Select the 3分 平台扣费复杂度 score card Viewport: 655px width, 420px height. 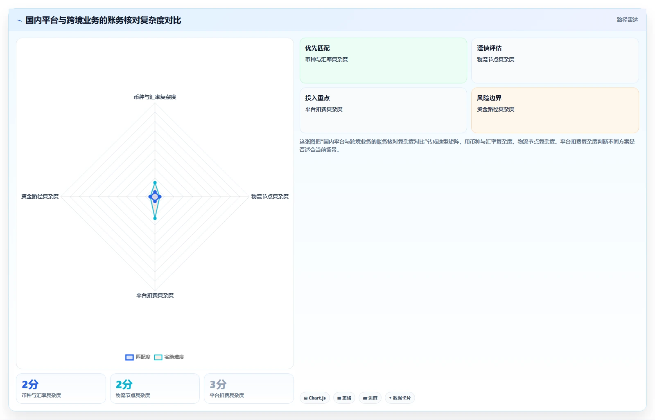pyautogui.click(x=249, y=389)
